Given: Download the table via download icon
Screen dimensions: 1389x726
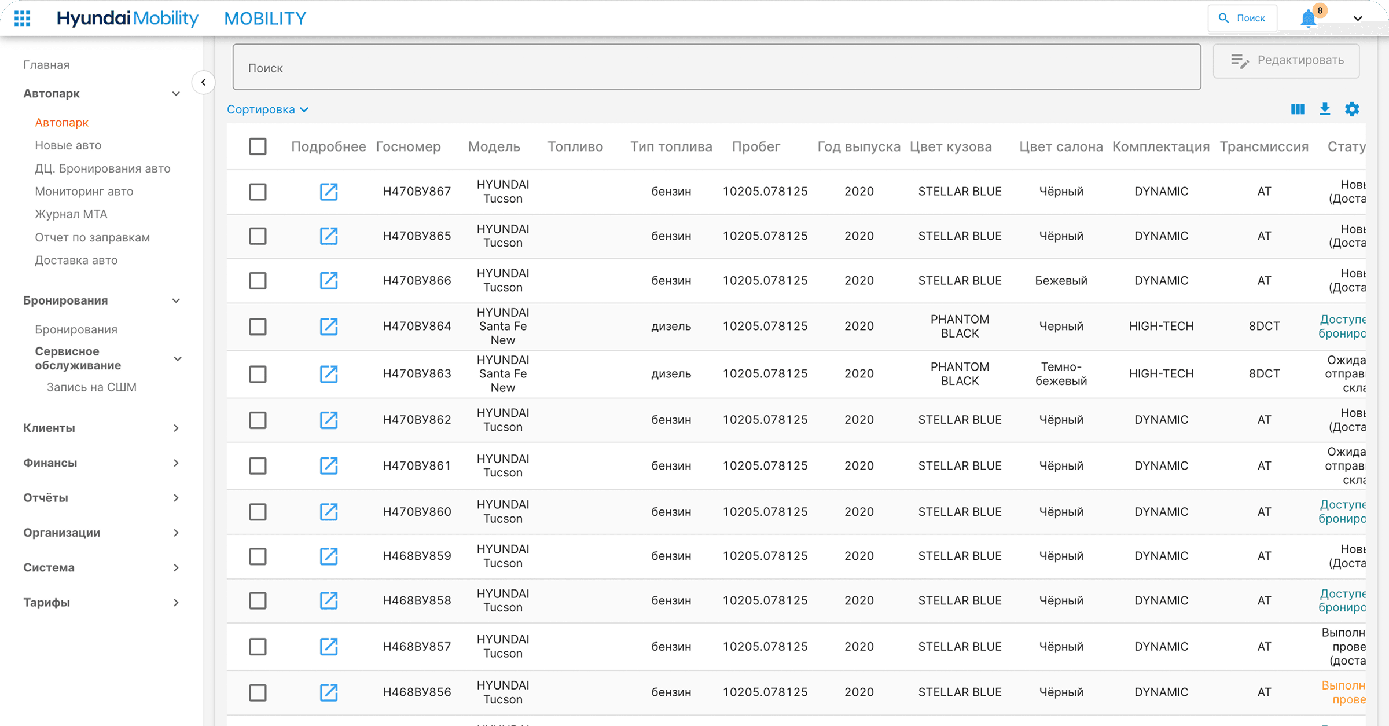Looking at the screenshot, I should [x=1325, y=109].
